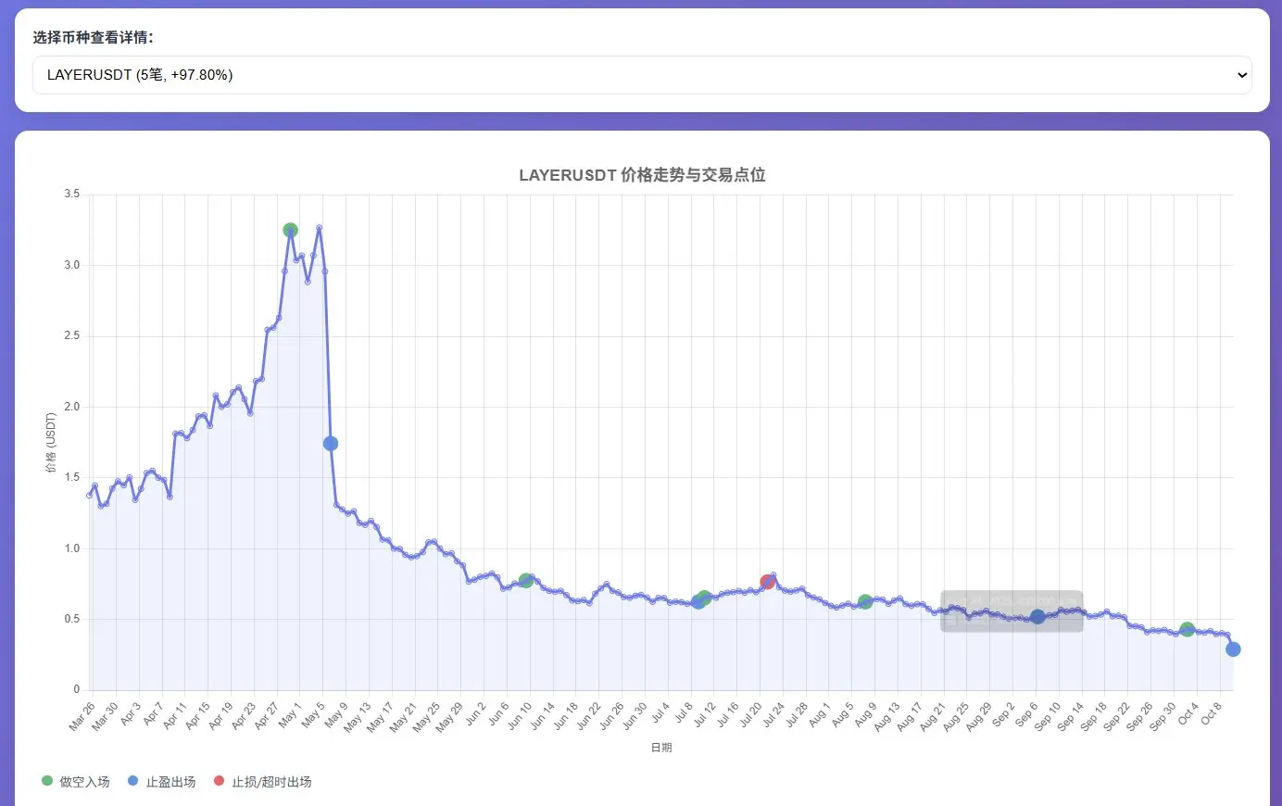Click the chart title LAYERUSDT 价格走势与交易点位

642,175
